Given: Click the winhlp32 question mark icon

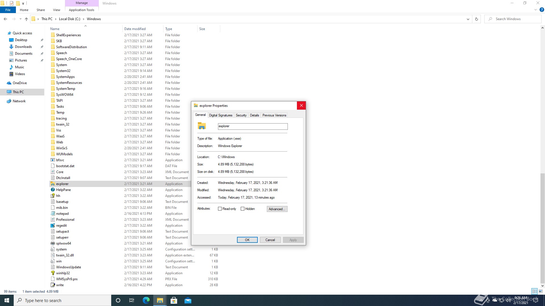Looking at the screenshot, I should tap(53, 273).
